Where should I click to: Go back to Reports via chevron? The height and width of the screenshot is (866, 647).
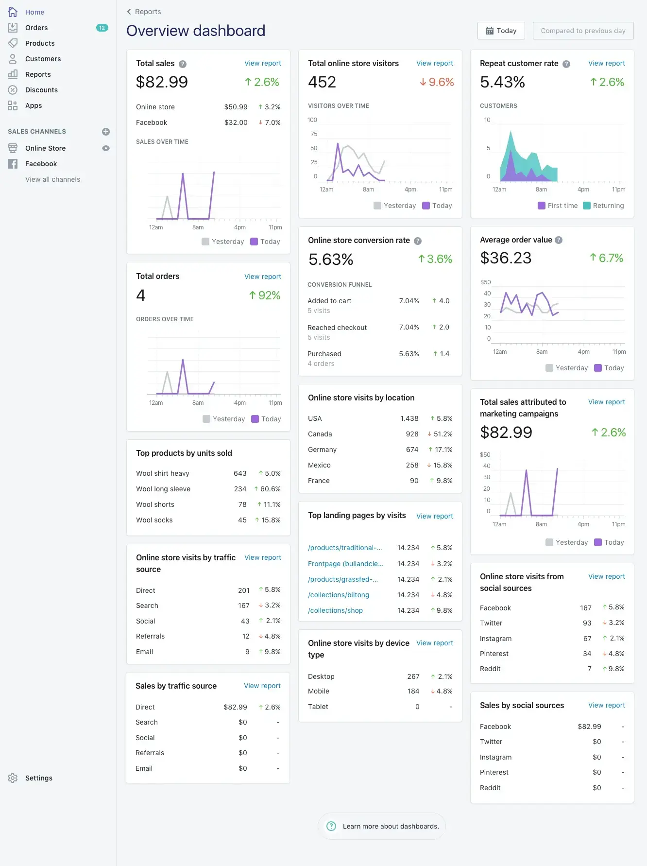129,12
